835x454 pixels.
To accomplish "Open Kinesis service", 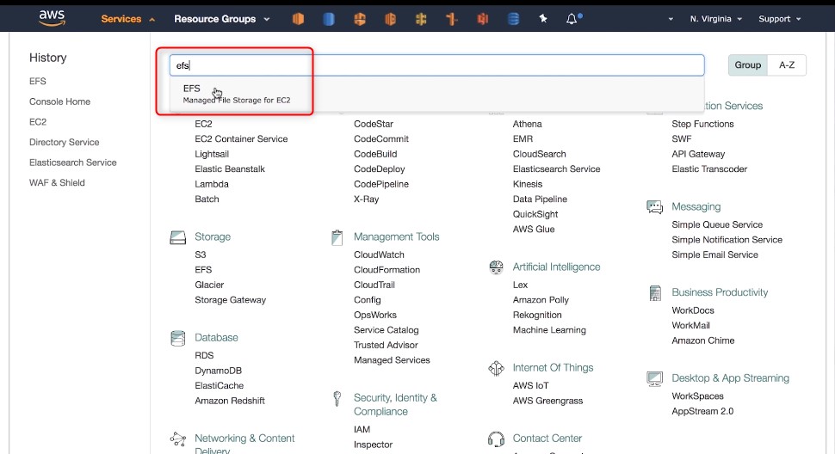I will click(x=528, y=185).
